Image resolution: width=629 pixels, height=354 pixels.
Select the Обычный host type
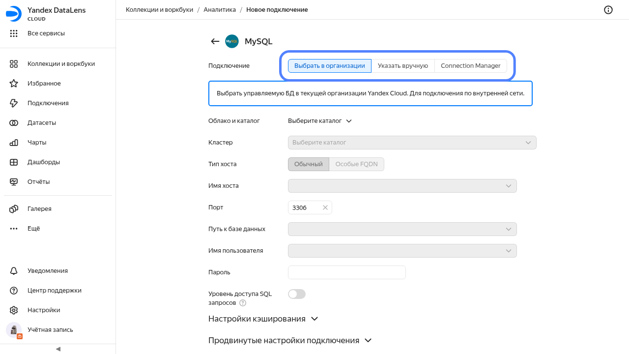309,164
